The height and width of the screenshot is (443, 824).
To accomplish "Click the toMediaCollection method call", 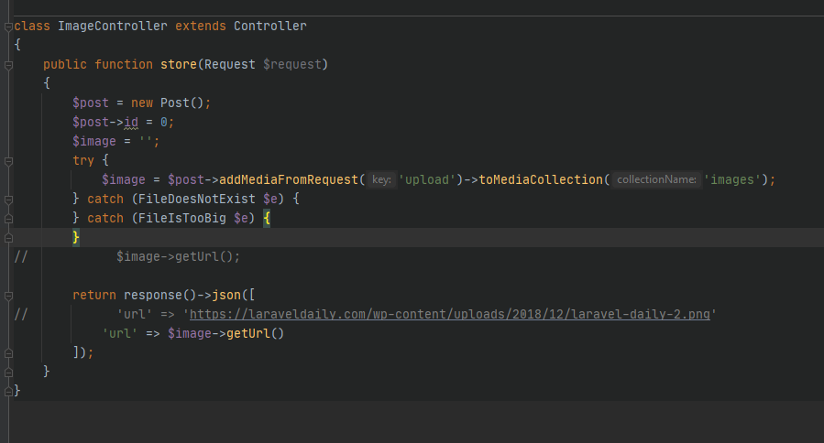I will (541, 179).
